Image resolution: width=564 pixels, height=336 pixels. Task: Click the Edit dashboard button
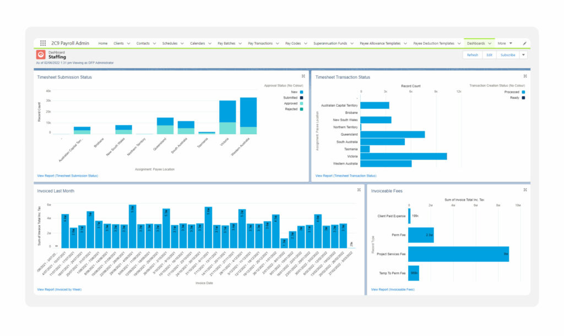pyautogui.click(x=489, y=55)
